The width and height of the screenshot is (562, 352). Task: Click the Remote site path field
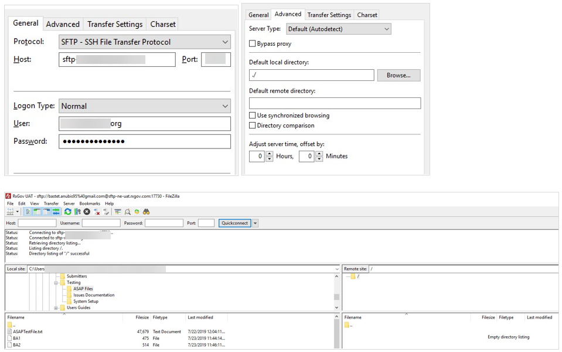pyautogui.click(x=464, y=269)
